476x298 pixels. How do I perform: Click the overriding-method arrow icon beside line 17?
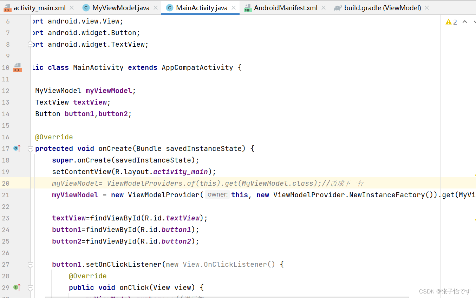point(17,148)
